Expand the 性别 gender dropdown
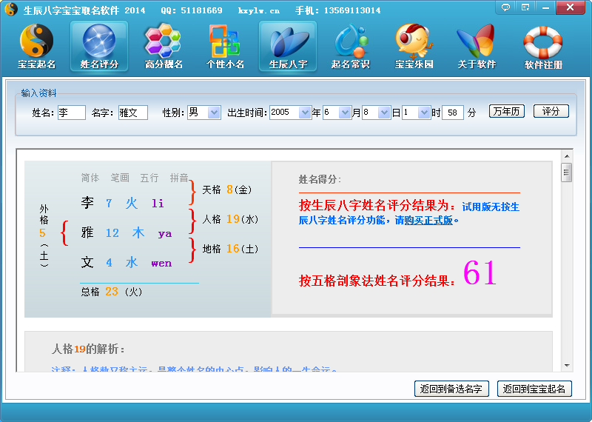 (x=214, y=113)
